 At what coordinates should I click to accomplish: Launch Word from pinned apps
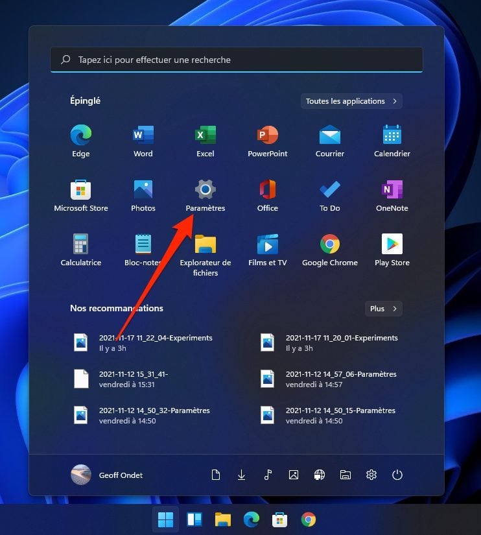[143, 141]
